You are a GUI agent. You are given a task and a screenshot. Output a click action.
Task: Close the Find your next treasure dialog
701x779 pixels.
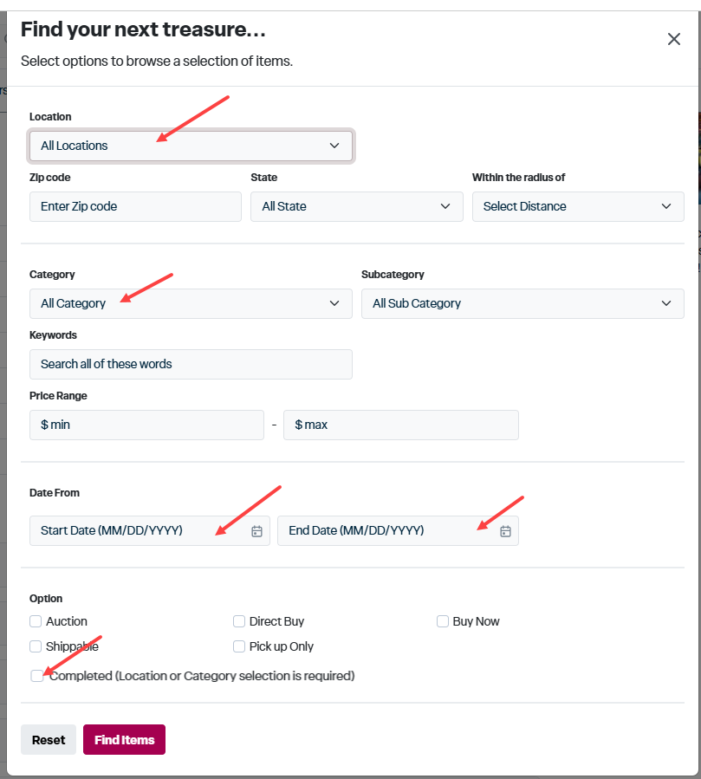(673, 39)
